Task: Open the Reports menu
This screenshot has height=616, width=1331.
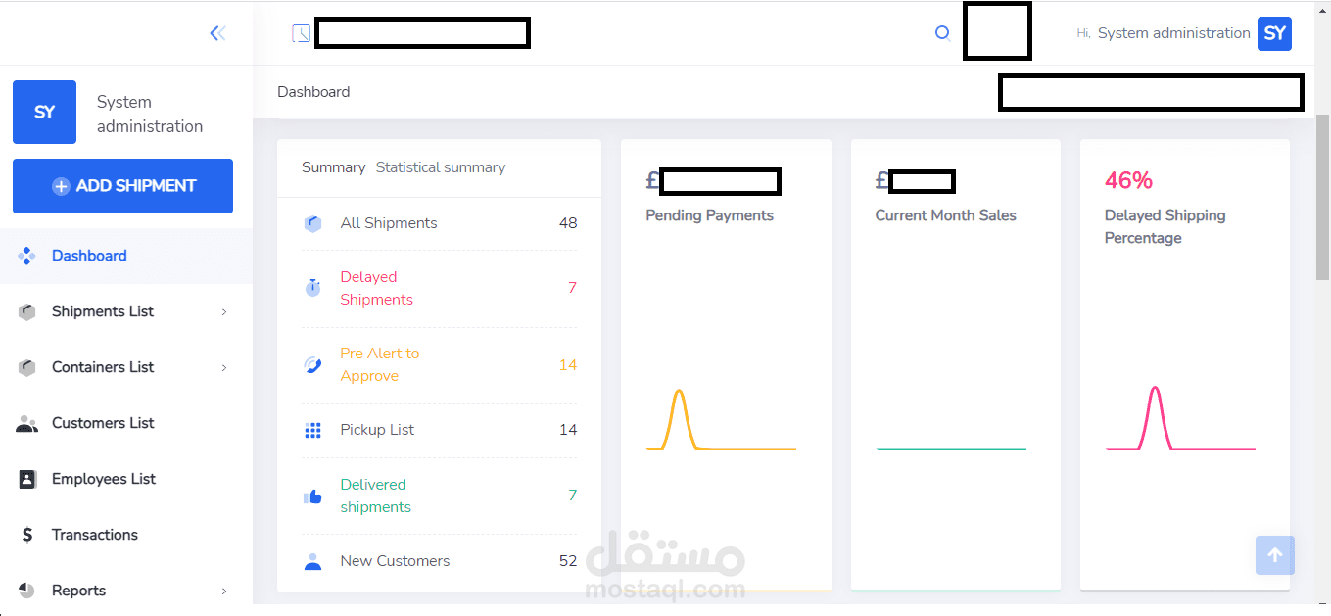Action: coord(126,591)
